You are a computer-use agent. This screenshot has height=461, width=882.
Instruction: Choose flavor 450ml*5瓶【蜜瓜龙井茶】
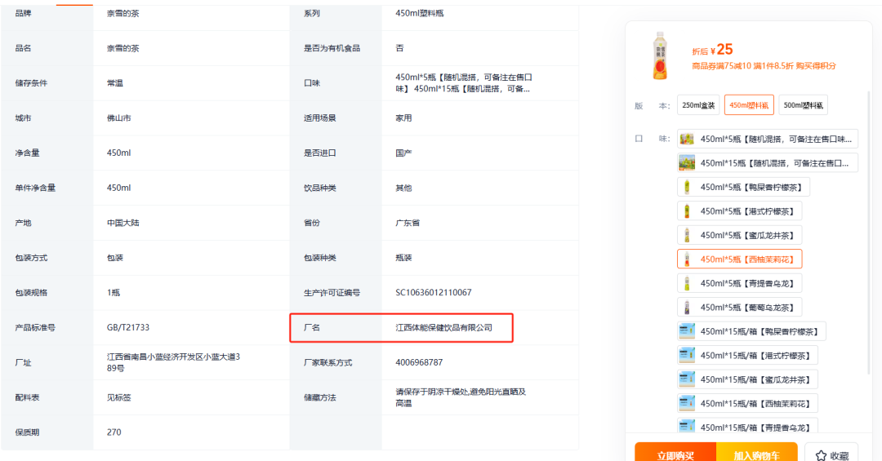(739, 236)
